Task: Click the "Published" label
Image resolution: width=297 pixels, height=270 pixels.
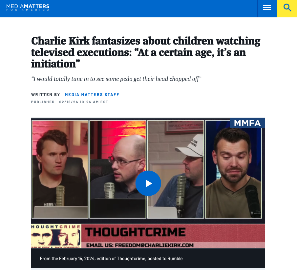Action: click(x=43, y=102)
